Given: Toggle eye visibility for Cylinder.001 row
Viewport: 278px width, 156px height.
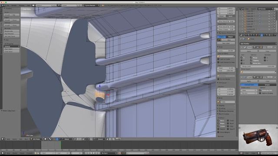Looking at the screenshot, I should 269,29.
